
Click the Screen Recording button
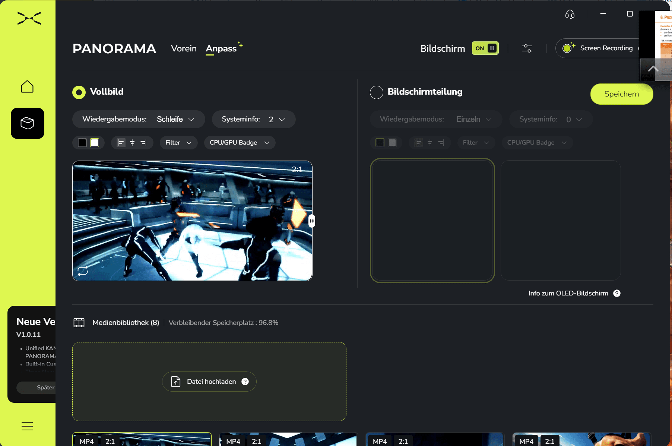[x=597, y=48]
